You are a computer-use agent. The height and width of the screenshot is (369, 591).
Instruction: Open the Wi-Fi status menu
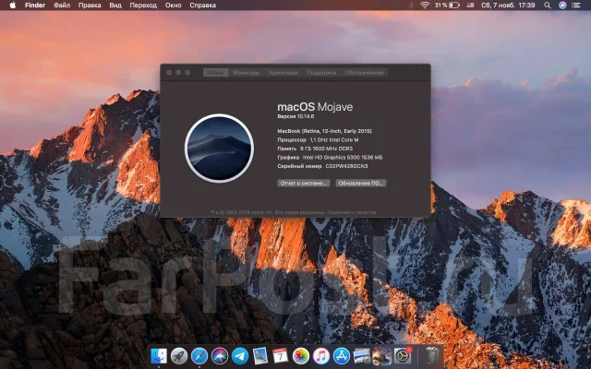425,6
